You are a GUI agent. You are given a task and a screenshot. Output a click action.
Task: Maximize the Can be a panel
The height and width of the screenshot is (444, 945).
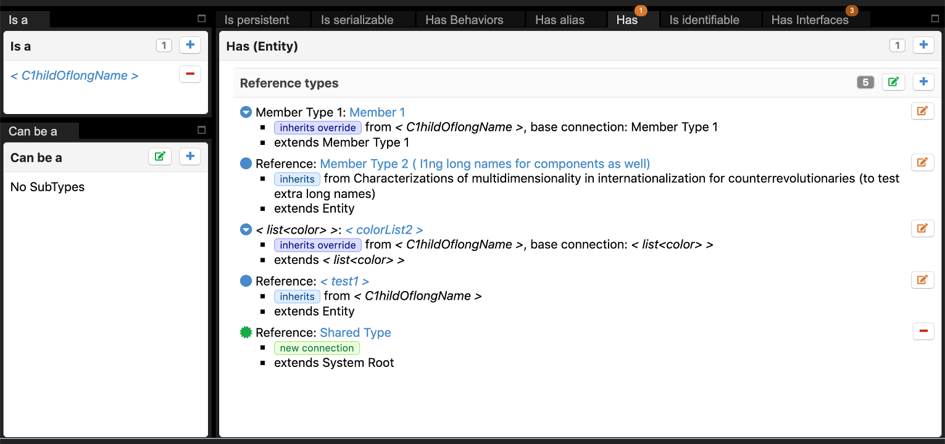201,130
